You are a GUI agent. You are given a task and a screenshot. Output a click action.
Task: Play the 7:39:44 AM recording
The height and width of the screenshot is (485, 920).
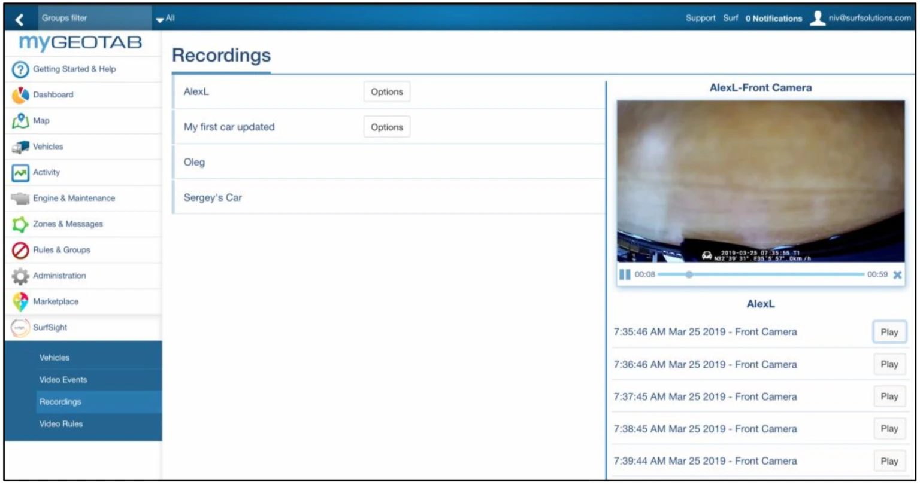click(x=889, y=461)
